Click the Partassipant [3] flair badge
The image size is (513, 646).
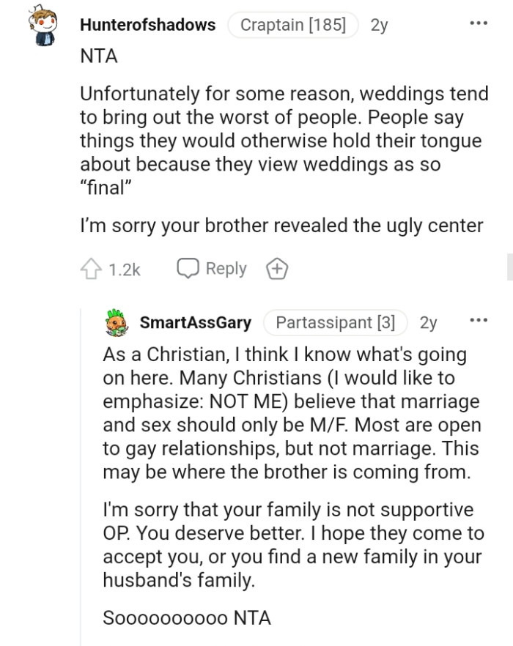(335, 322)
